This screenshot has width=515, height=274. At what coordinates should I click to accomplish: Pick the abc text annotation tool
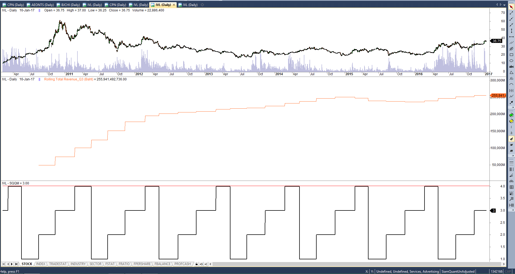(511, 67)
